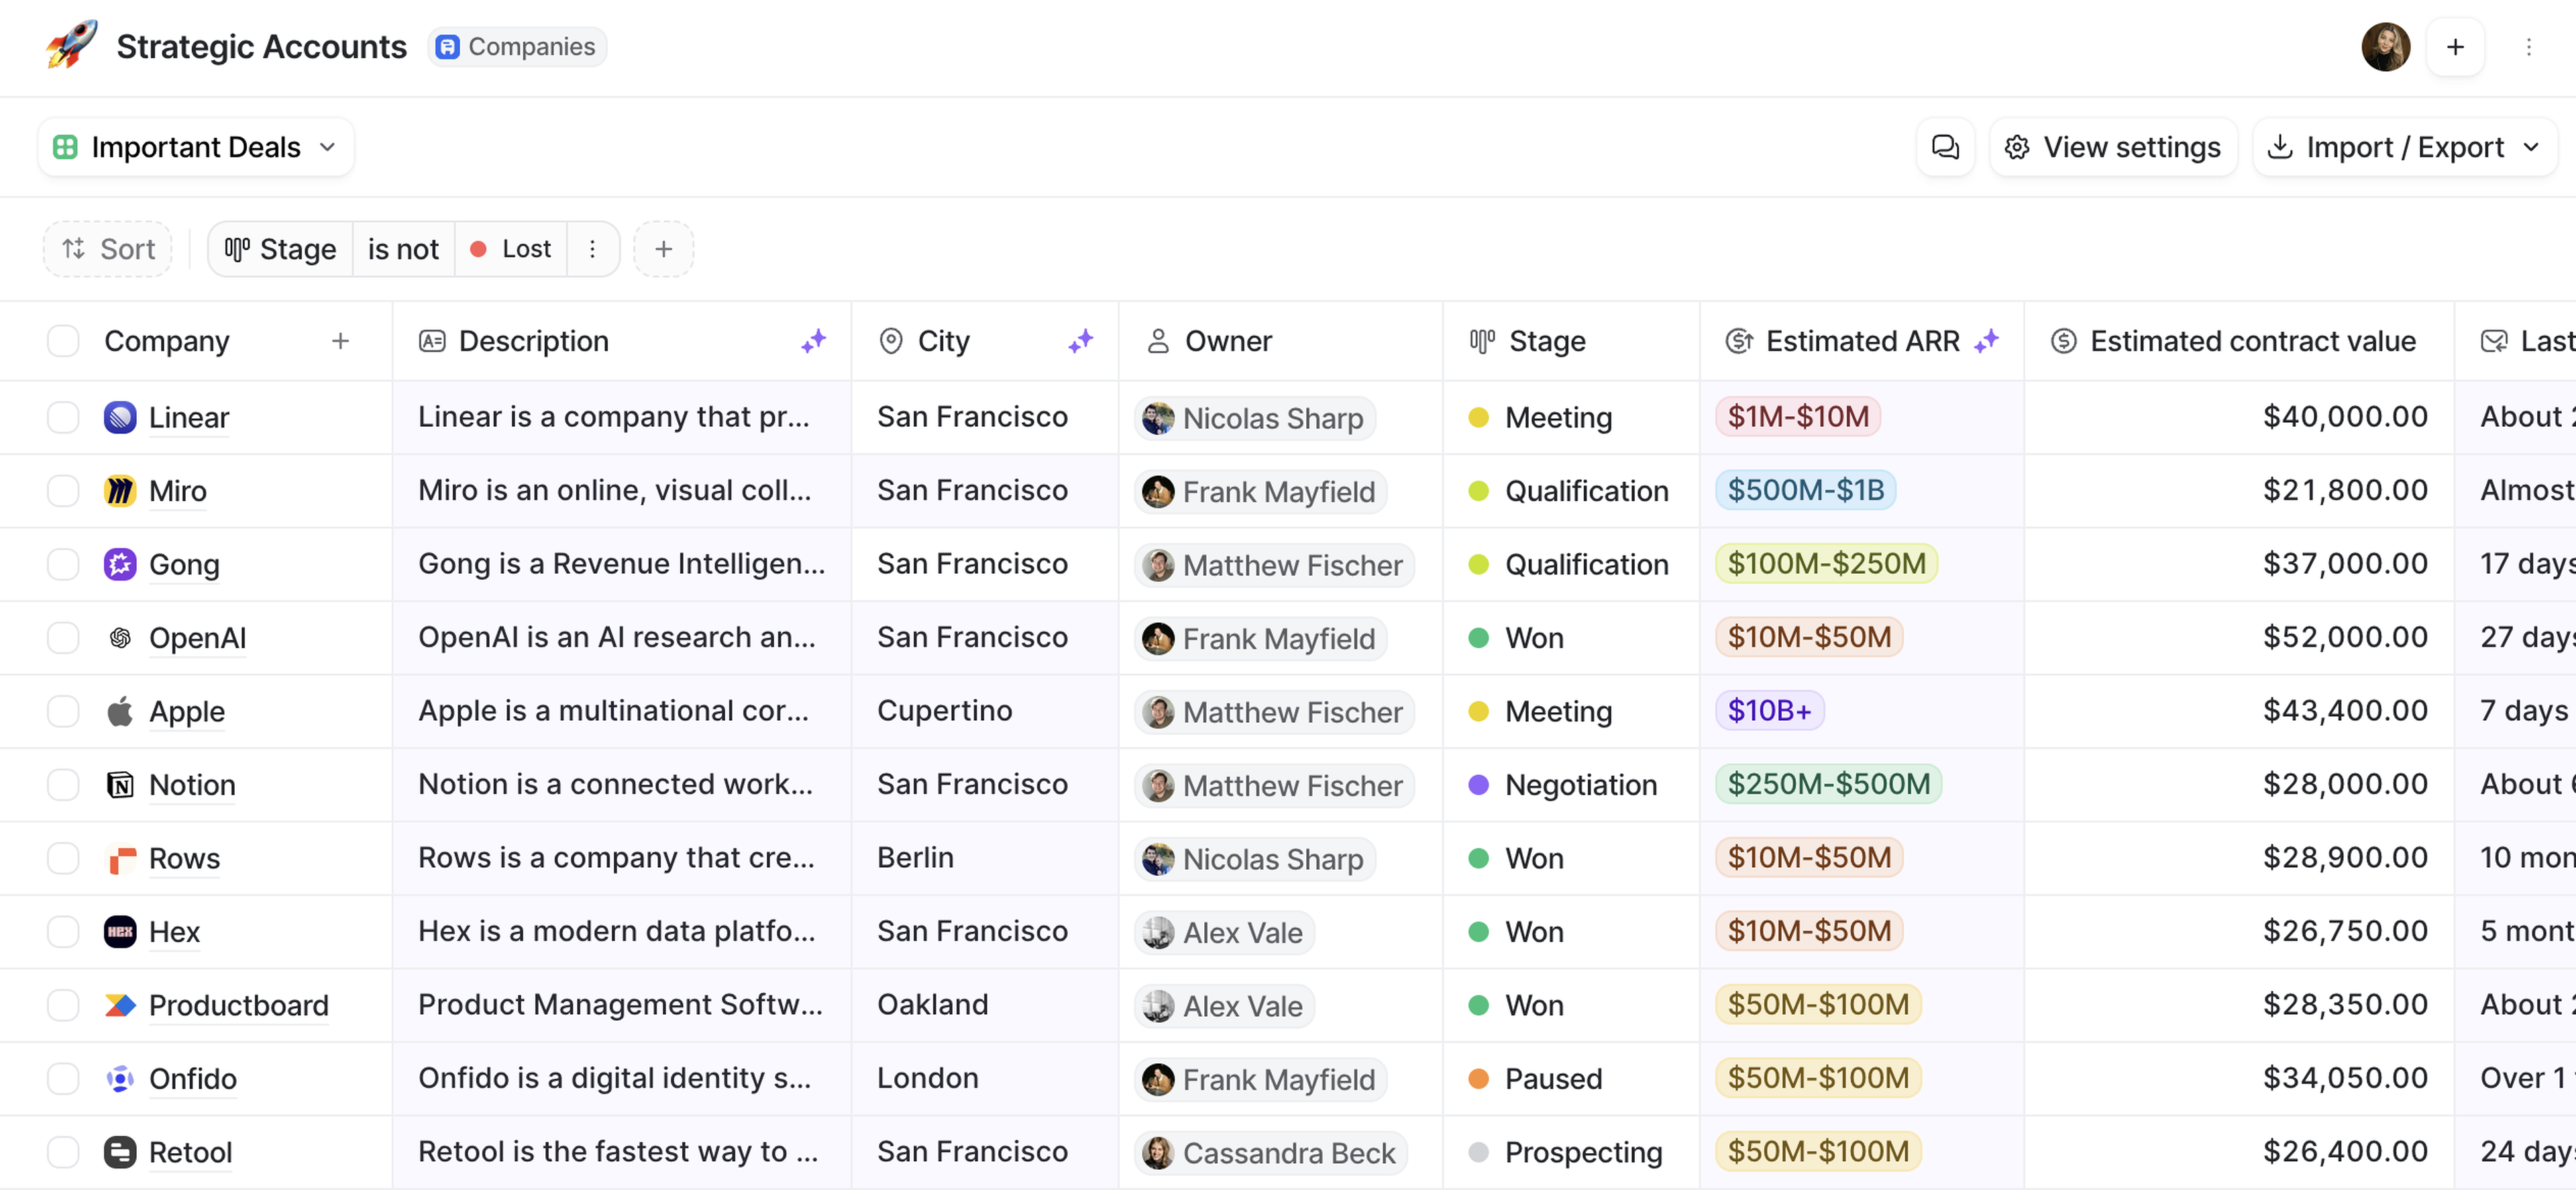Viewport: 2576px width, 1190px height.
Task: Click the Companies tag next to title
Action: 517,47
